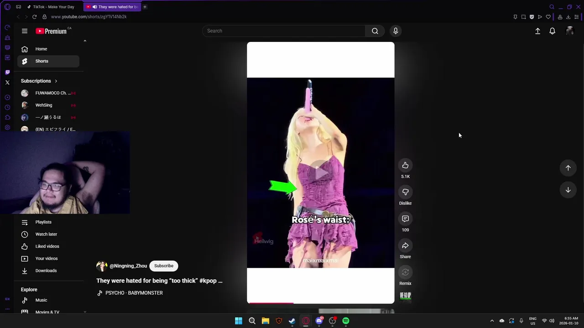This screenshot has width=584, height=328.
Task: Take a snapshot with toolbar icon
Action: (x=523, y=17)
